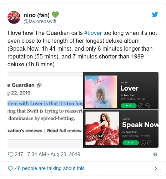166x179 pixels.
Task: Click heart icon on the Speak Now album
Action: click(143, 143)
